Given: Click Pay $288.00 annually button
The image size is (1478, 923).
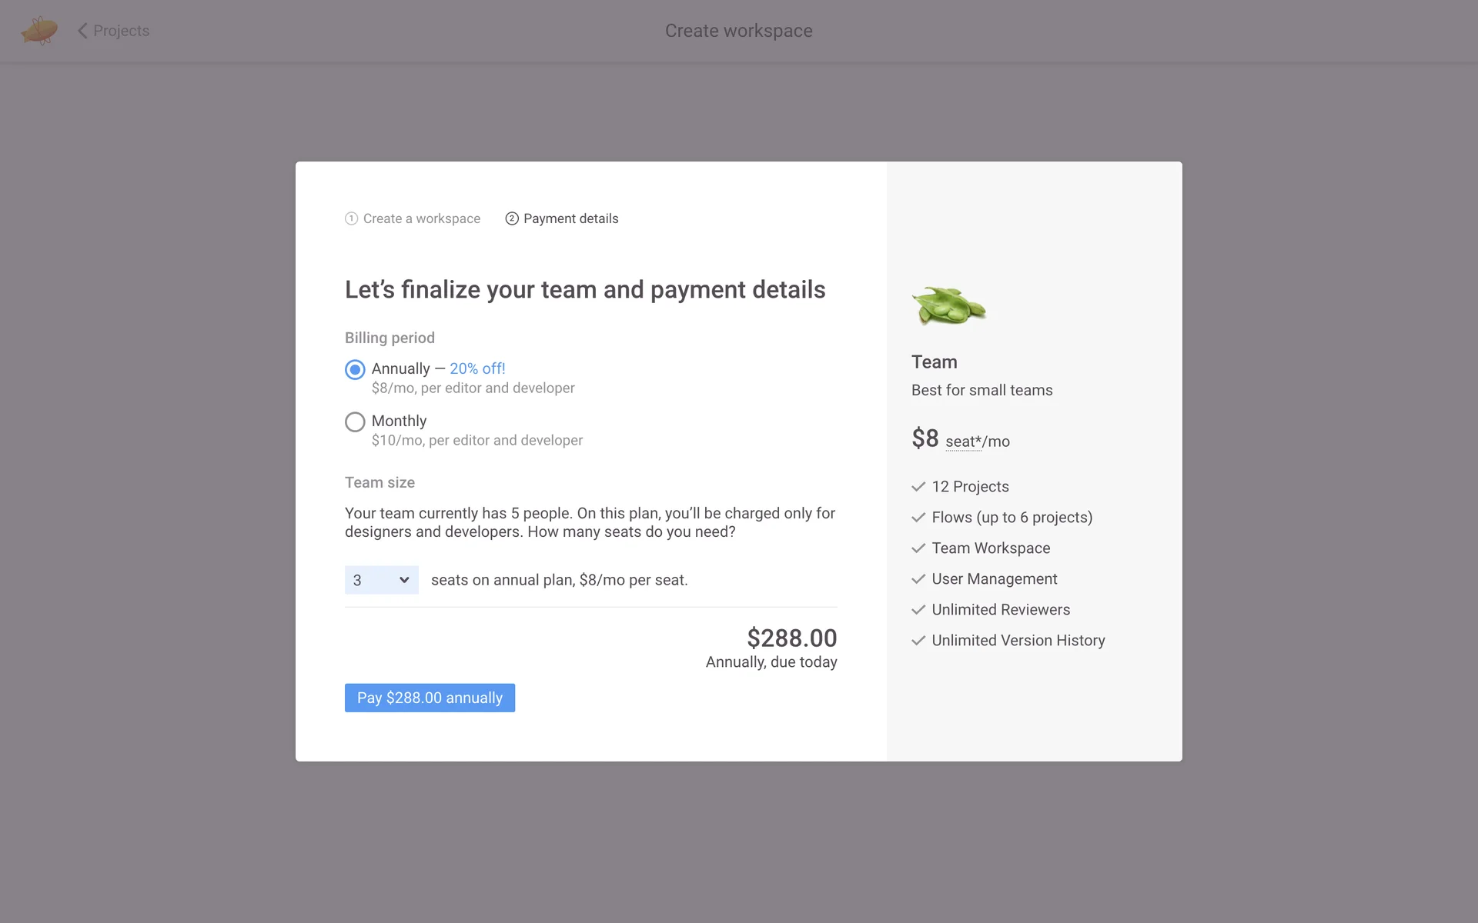Looking at the screenshot, I should coord(430,698).
